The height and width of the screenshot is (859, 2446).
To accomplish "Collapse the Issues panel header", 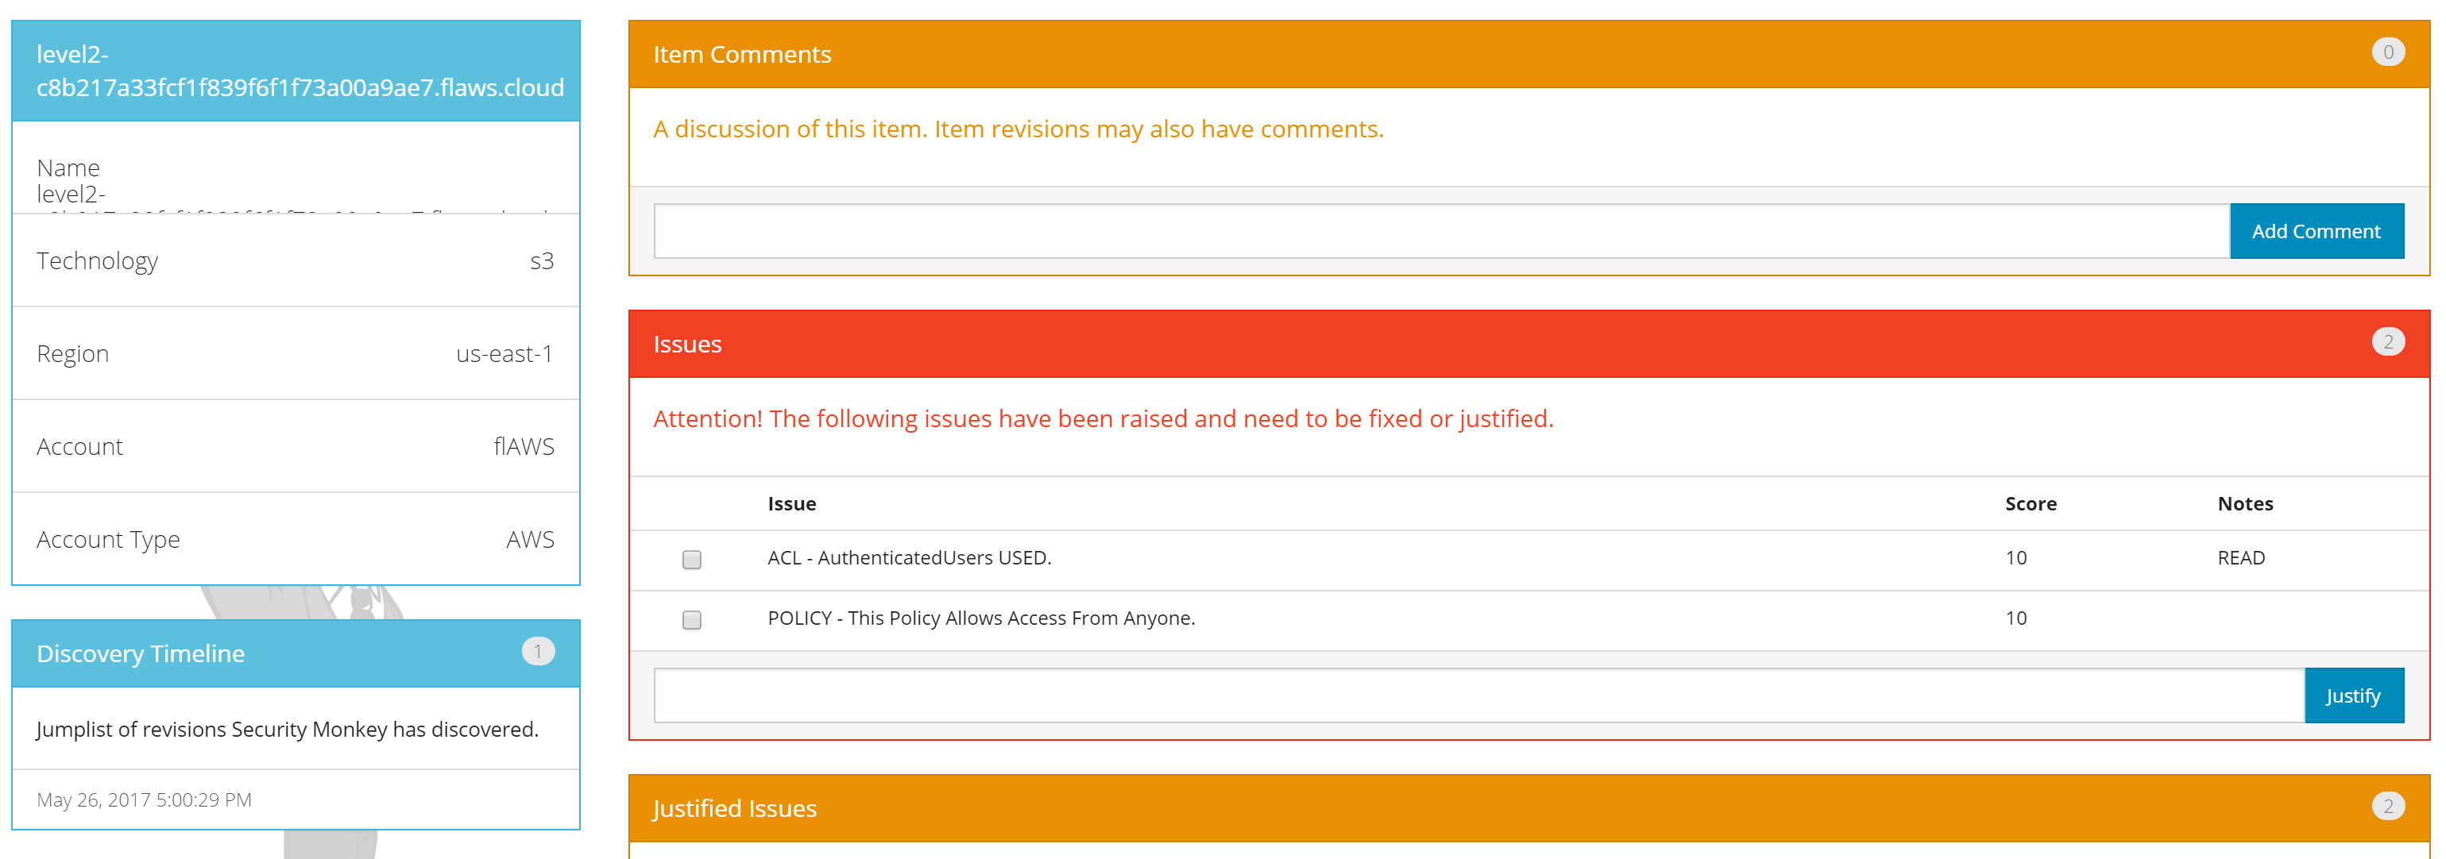I will click(1528, 344).
